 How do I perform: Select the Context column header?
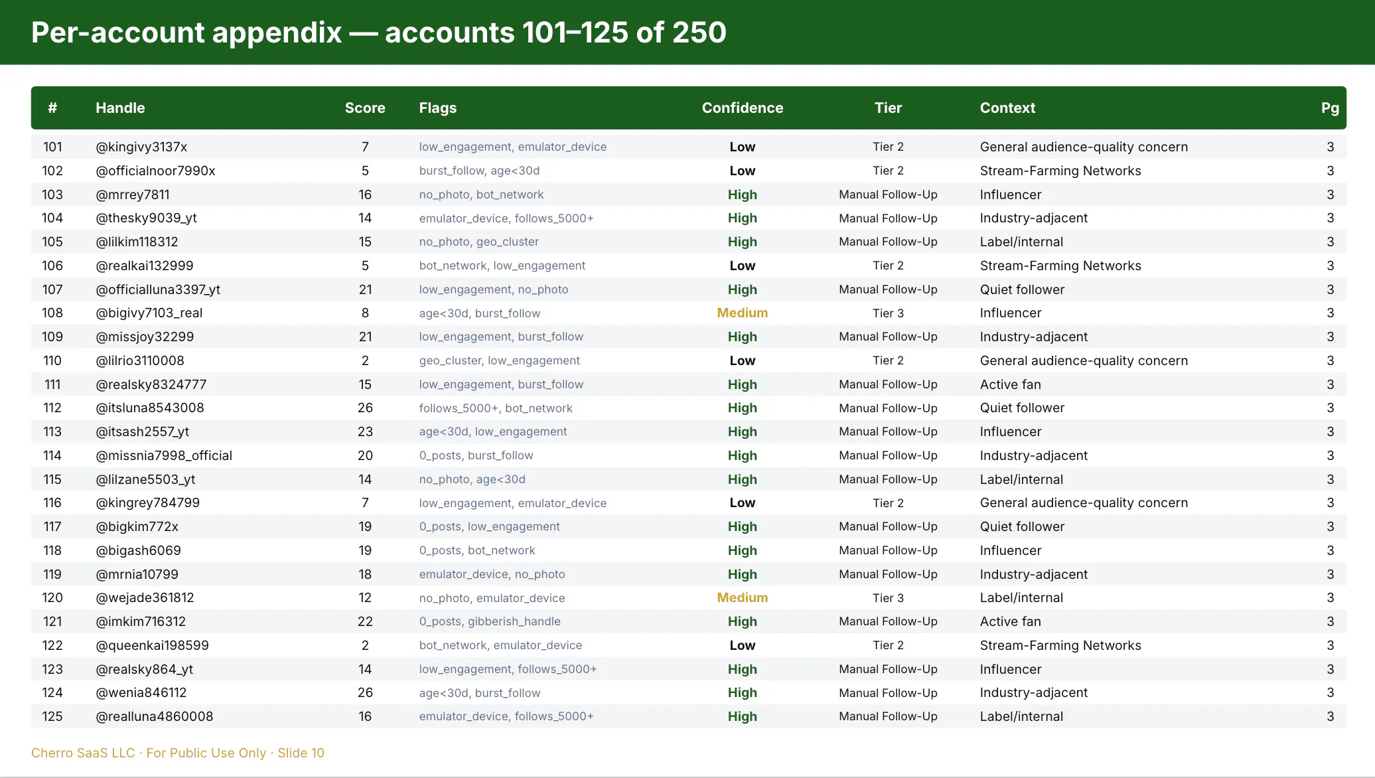click(1007, 108)
